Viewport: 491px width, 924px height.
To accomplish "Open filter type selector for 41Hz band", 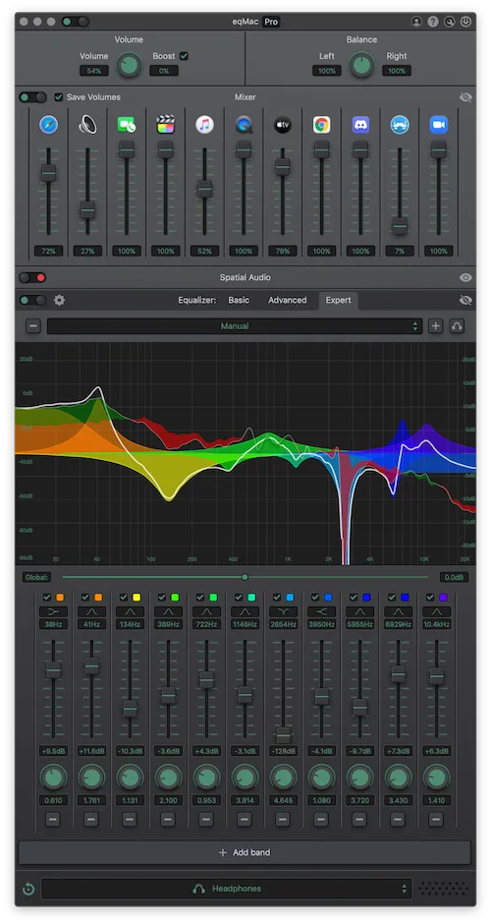I will (x=91, y=611).
